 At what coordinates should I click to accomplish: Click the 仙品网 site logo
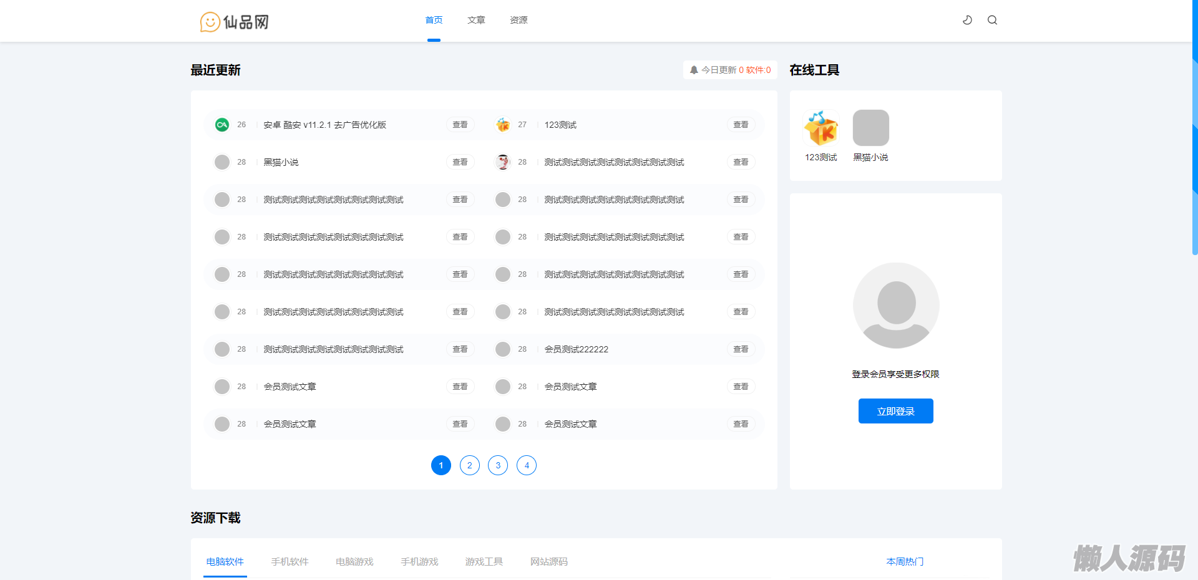235,22
